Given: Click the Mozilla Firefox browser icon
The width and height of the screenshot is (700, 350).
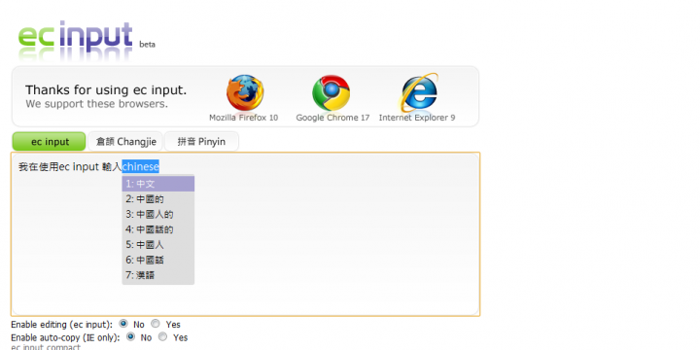Looking at the screenshot, I should (x=245, y=93).
